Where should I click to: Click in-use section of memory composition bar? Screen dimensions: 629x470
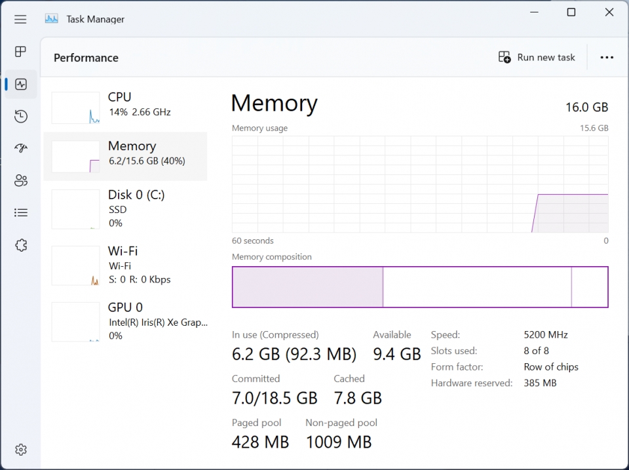point(308,287)
